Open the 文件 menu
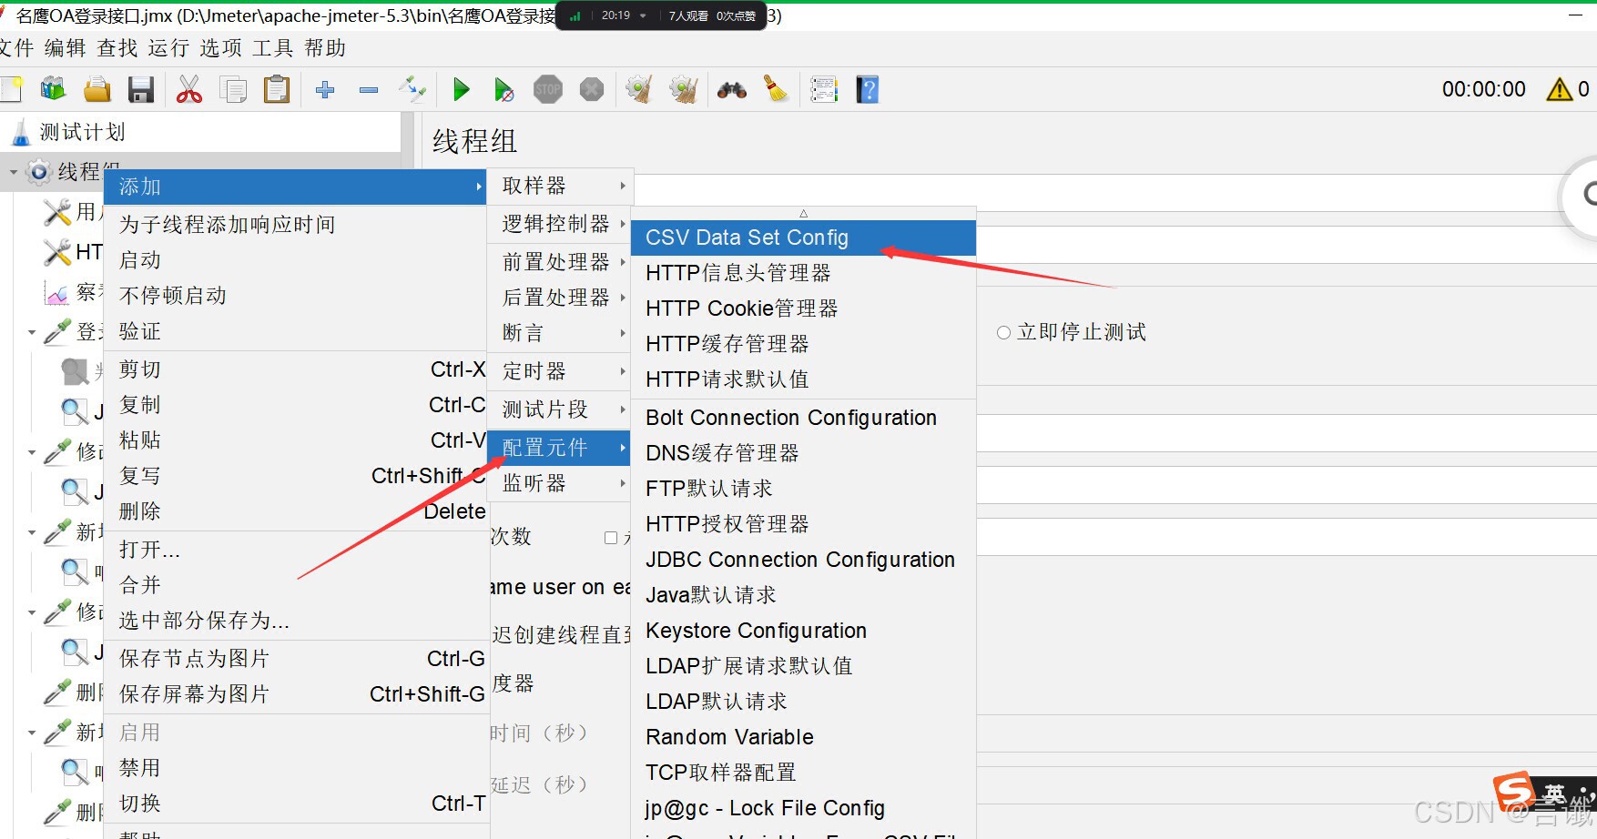Screen dimensions: 1597x839 point(17,48)
